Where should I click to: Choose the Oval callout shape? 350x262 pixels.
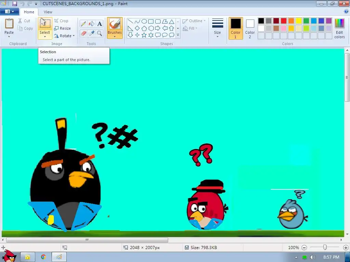pos(165,35)
